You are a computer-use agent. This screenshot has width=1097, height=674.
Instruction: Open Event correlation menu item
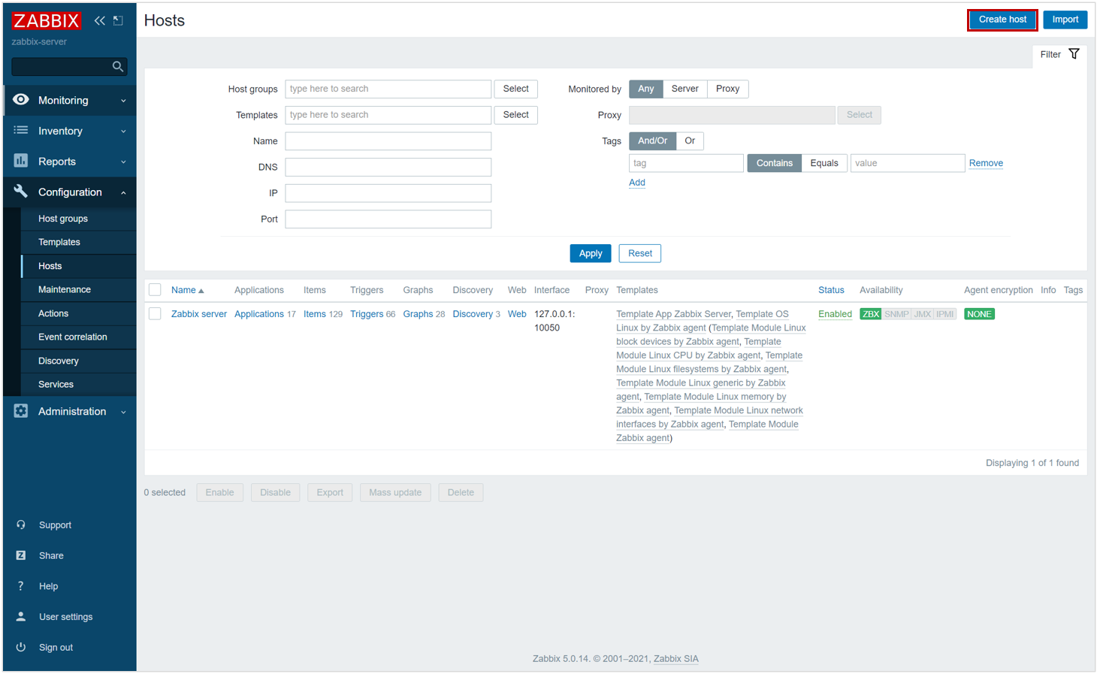click(73, 337)
